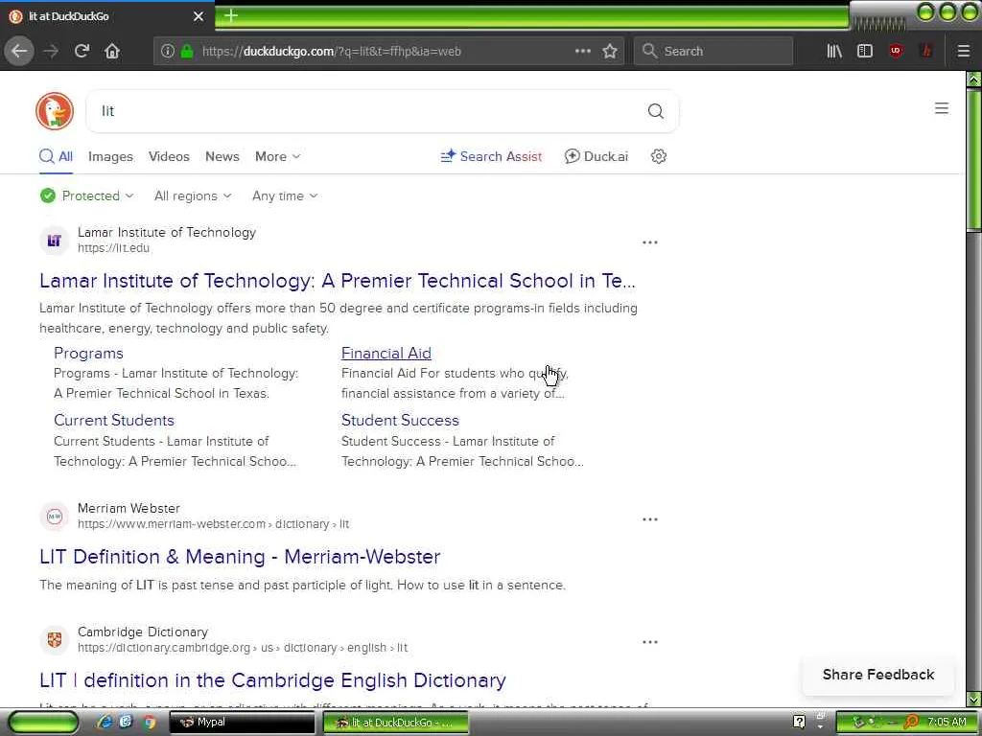
Task: Switch to the Mypal taskbar button
Action: 243,722
